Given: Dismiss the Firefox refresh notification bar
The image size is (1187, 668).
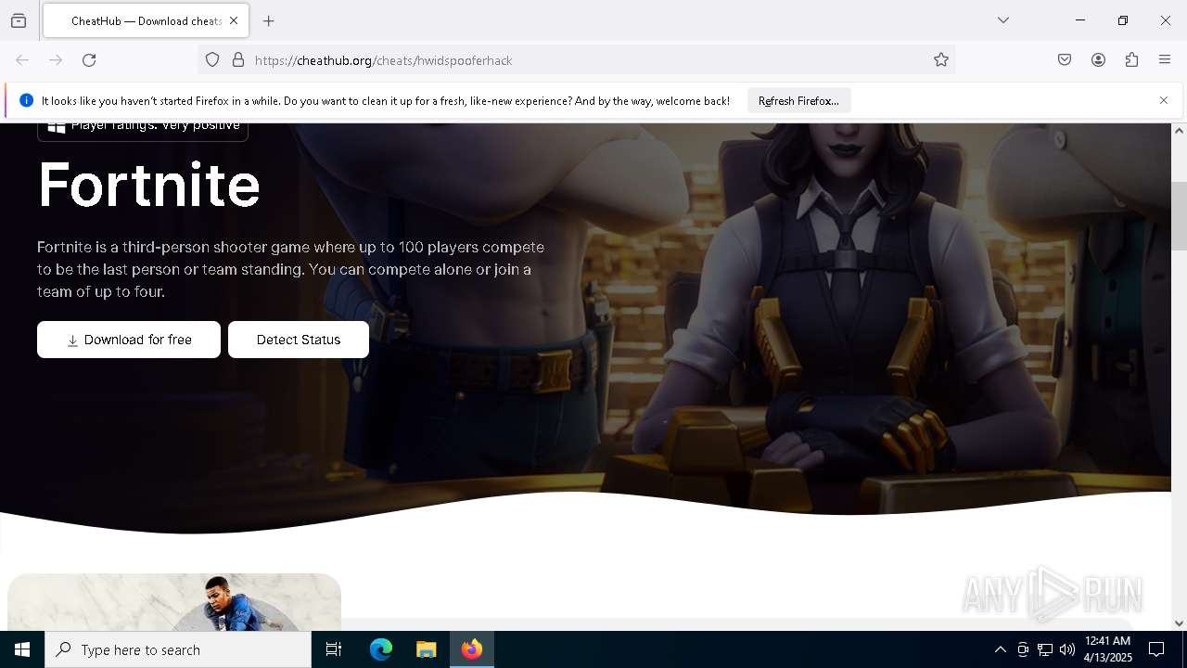Looking at the screenshot, I should [x=1164, y=100].
